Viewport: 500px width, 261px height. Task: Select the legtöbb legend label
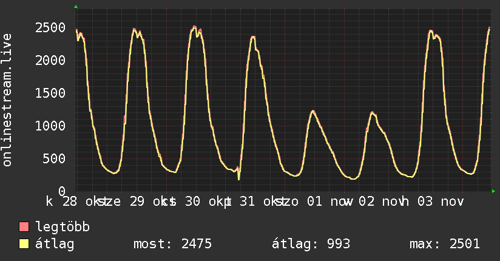(x=62, y=227)
